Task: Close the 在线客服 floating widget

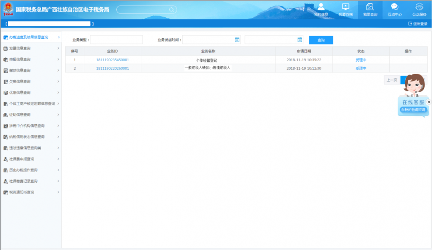Action: click(x=429, y=102)
